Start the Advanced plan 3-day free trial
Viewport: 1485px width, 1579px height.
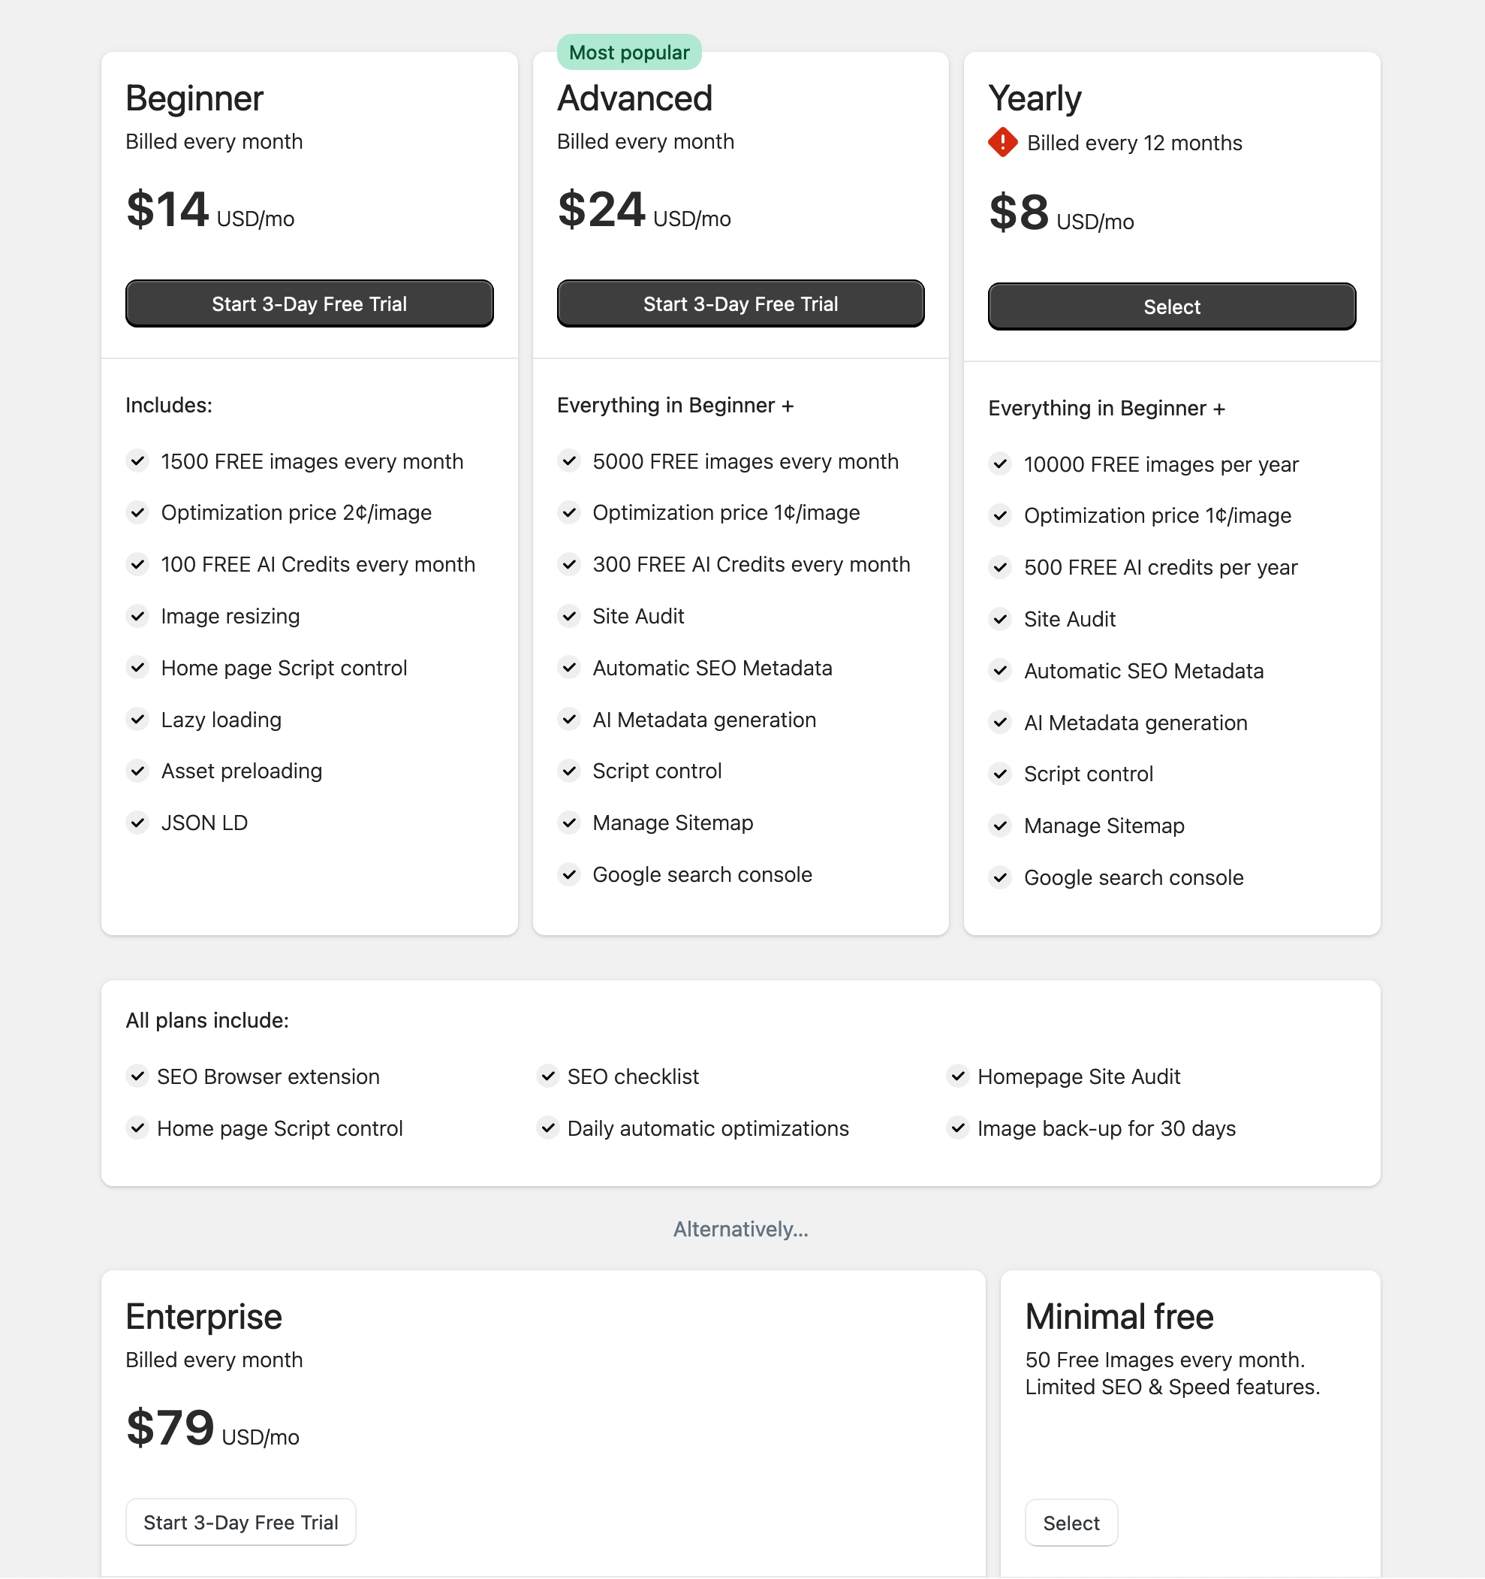pos(739,304)
